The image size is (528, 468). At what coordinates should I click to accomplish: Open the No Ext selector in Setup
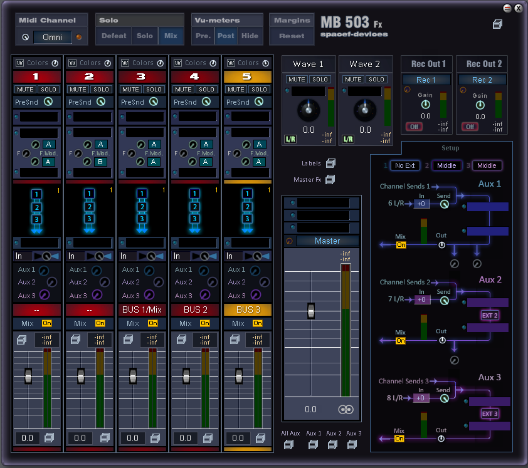405,165
